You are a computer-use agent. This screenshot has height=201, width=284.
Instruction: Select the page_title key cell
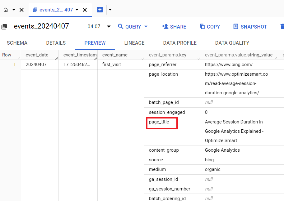pos(159,122)
